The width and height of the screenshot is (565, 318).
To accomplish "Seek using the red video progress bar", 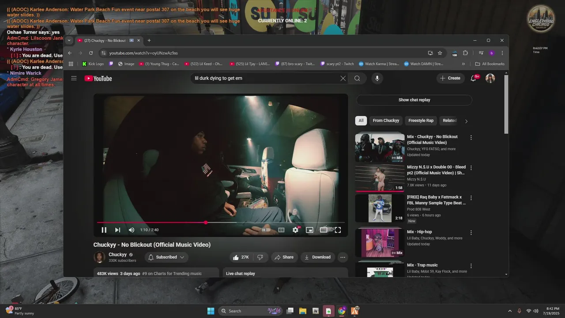I will 221,222.
